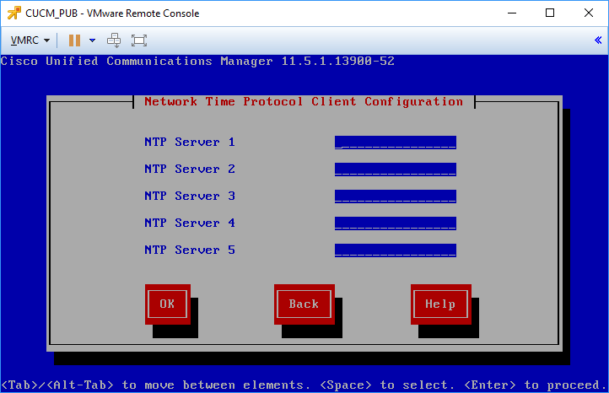Viewport: 609px width, 393px height.
Task: Open the VMRC menu
Action: click(x=30, y=40)
